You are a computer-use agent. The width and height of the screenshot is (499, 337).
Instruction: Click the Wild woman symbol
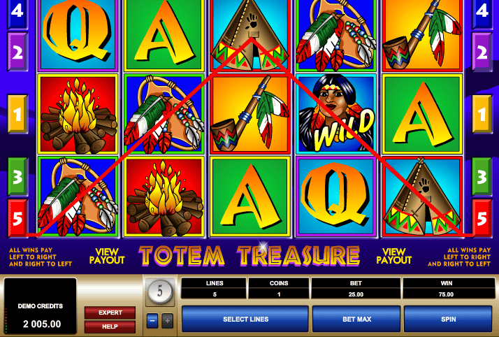(x=336, y=114)
